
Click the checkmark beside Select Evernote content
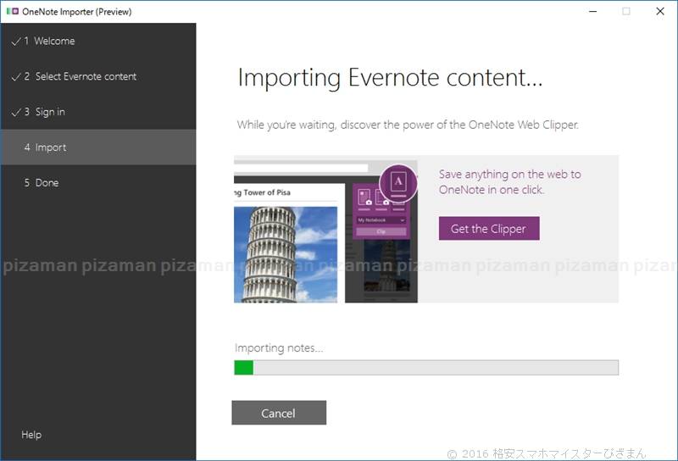[16, 77]
